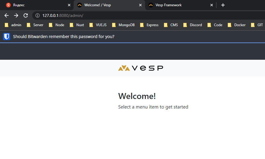265x159 pixels.
Task: Select the Welcome! / Vesp tab
Action: pos(109,5)
